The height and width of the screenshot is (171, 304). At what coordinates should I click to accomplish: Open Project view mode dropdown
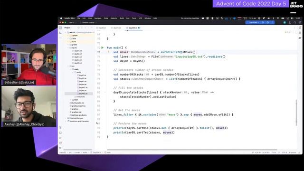[68, 28]
